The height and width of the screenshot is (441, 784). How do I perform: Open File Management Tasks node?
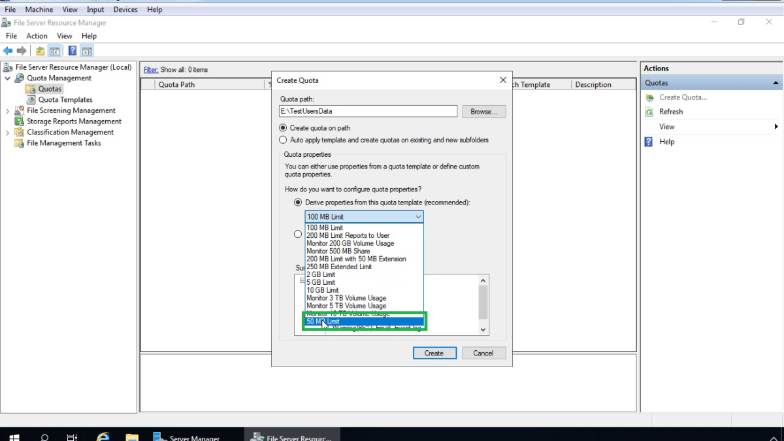click(x=64, y=143)
